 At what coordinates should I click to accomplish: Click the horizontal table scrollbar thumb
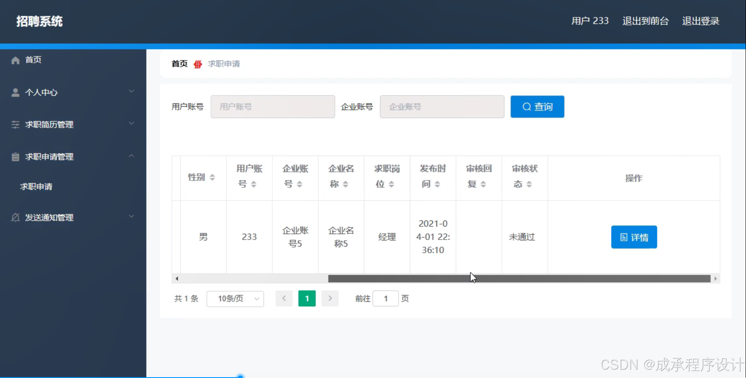519,279
